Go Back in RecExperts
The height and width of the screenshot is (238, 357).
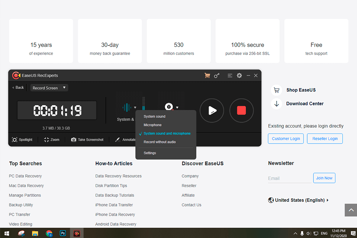pos(18,87)
